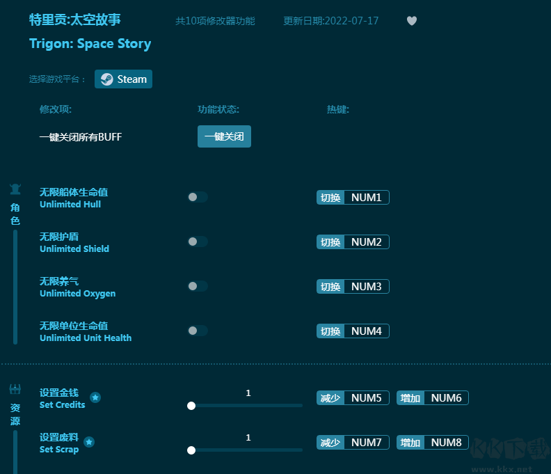Click star icon beside Set Scrap
551x474 pixels.
point(89,442)
